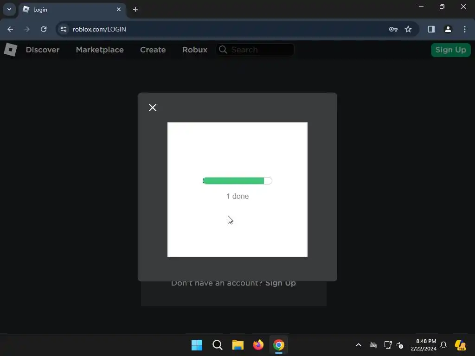Close the captcha verification dialog
This screenshot has width=475, height=356.
click(153, 108)
